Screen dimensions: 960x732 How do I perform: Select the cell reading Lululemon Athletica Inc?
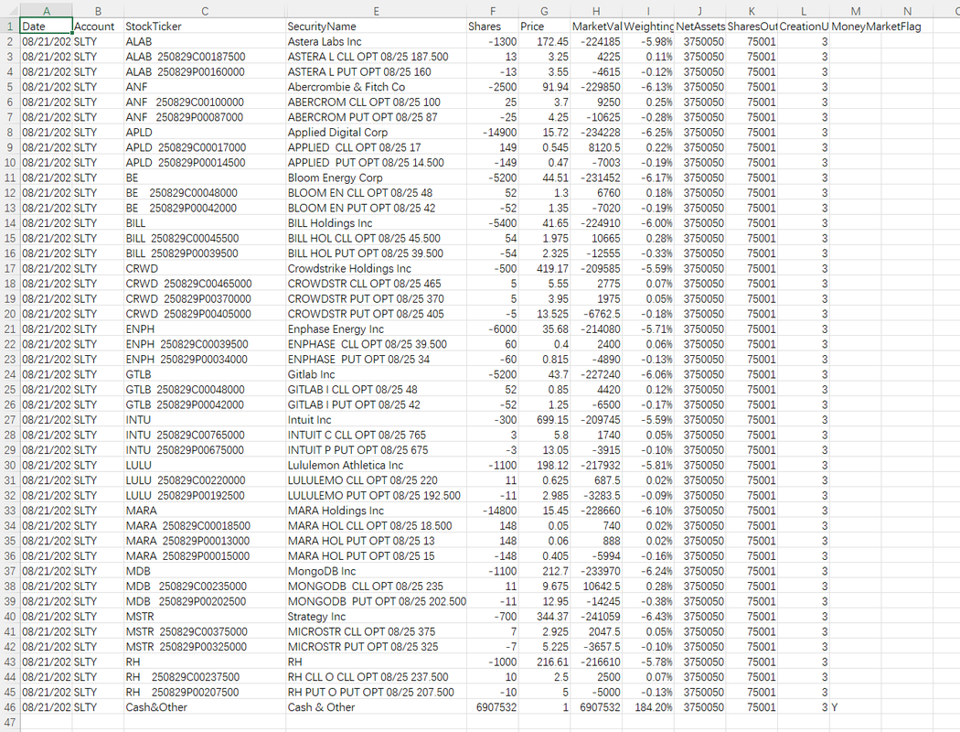pyautogui.click(x=376, y=465)
